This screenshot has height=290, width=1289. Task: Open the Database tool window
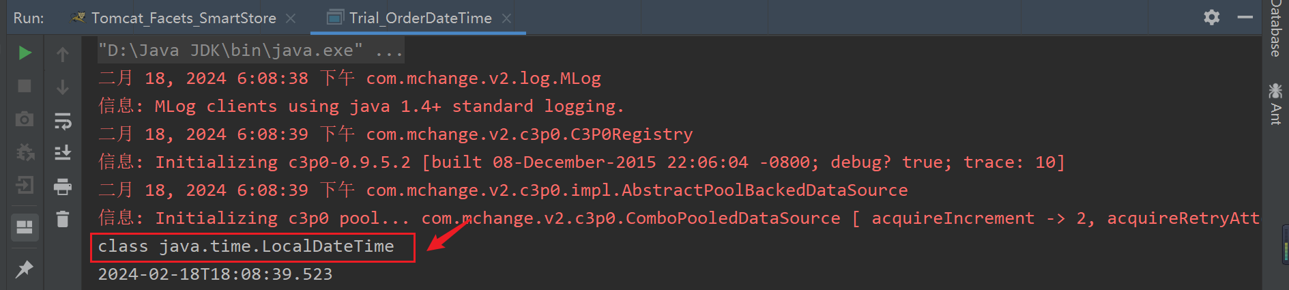pos(1275,29)
